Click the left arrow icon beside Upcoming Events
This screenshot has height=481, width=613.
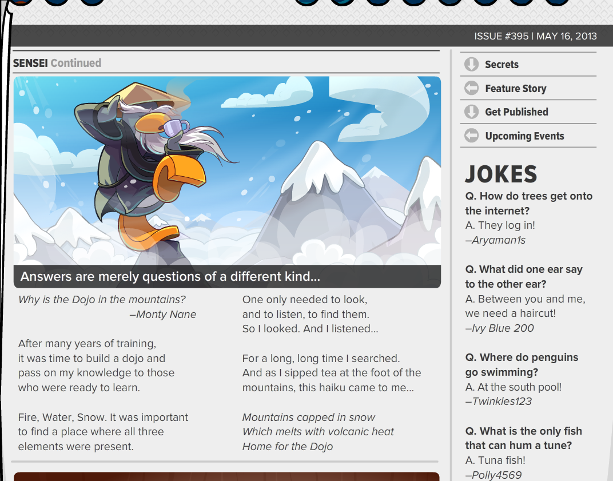pos(472,136)
